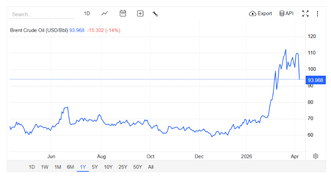Show the 10Y time range

click(108, 167)
